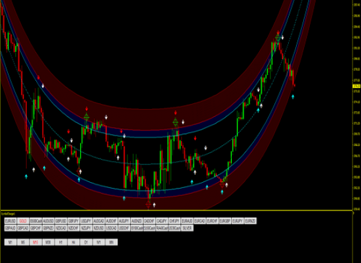This screenshot has width=361, height=263.
Task: Click the red diamond marker at the lowest low
Action: (148, 204)
